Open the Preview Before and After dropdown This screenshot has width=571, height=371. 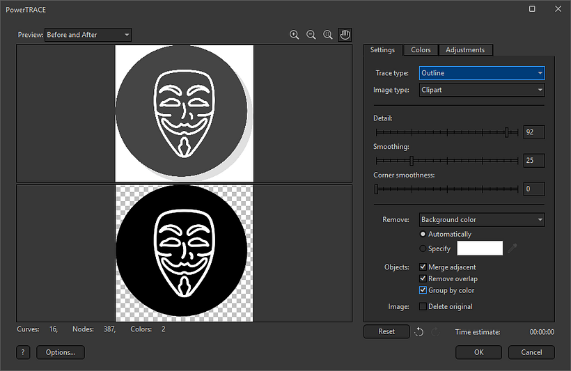88,35
